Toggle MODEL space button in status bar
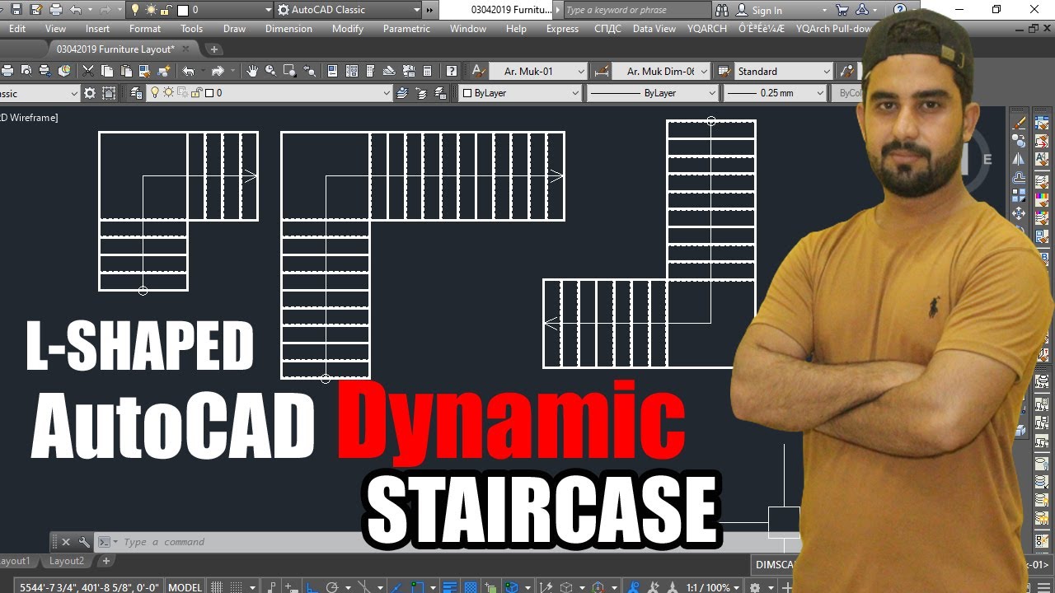This screenshot has height=593, width=1055. click(x=185, y=587)
